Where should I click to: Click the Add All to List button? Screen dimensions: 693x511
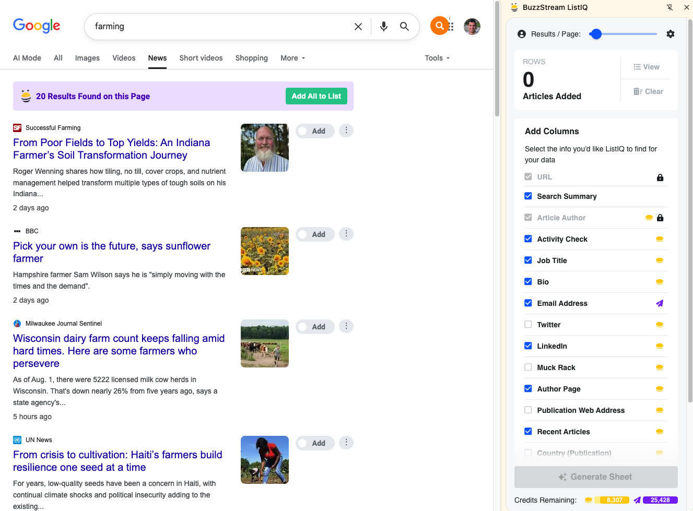point(316,96)
